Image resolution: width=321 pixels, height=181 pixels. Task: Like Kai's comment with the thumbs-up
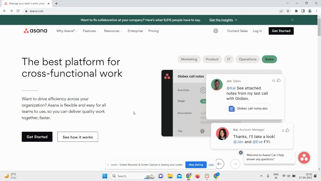(287, 130)
